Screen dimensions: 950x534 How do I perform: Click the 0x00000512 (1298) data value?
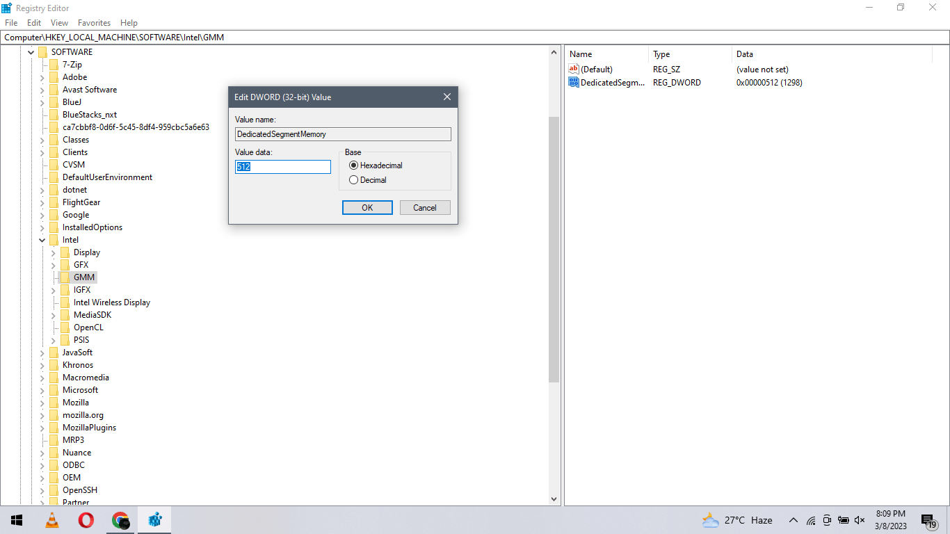[769, 82]
